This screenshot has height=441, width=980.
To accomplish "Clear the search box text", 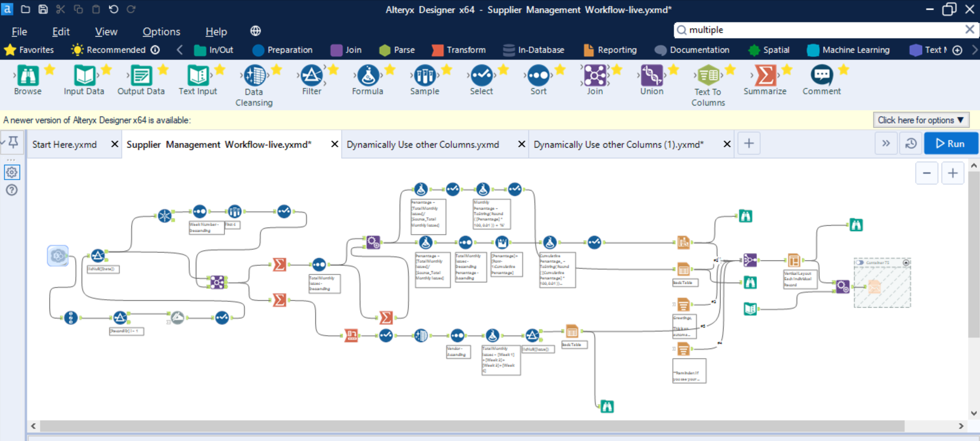I will pyautogui.click(x=969, y=30).
